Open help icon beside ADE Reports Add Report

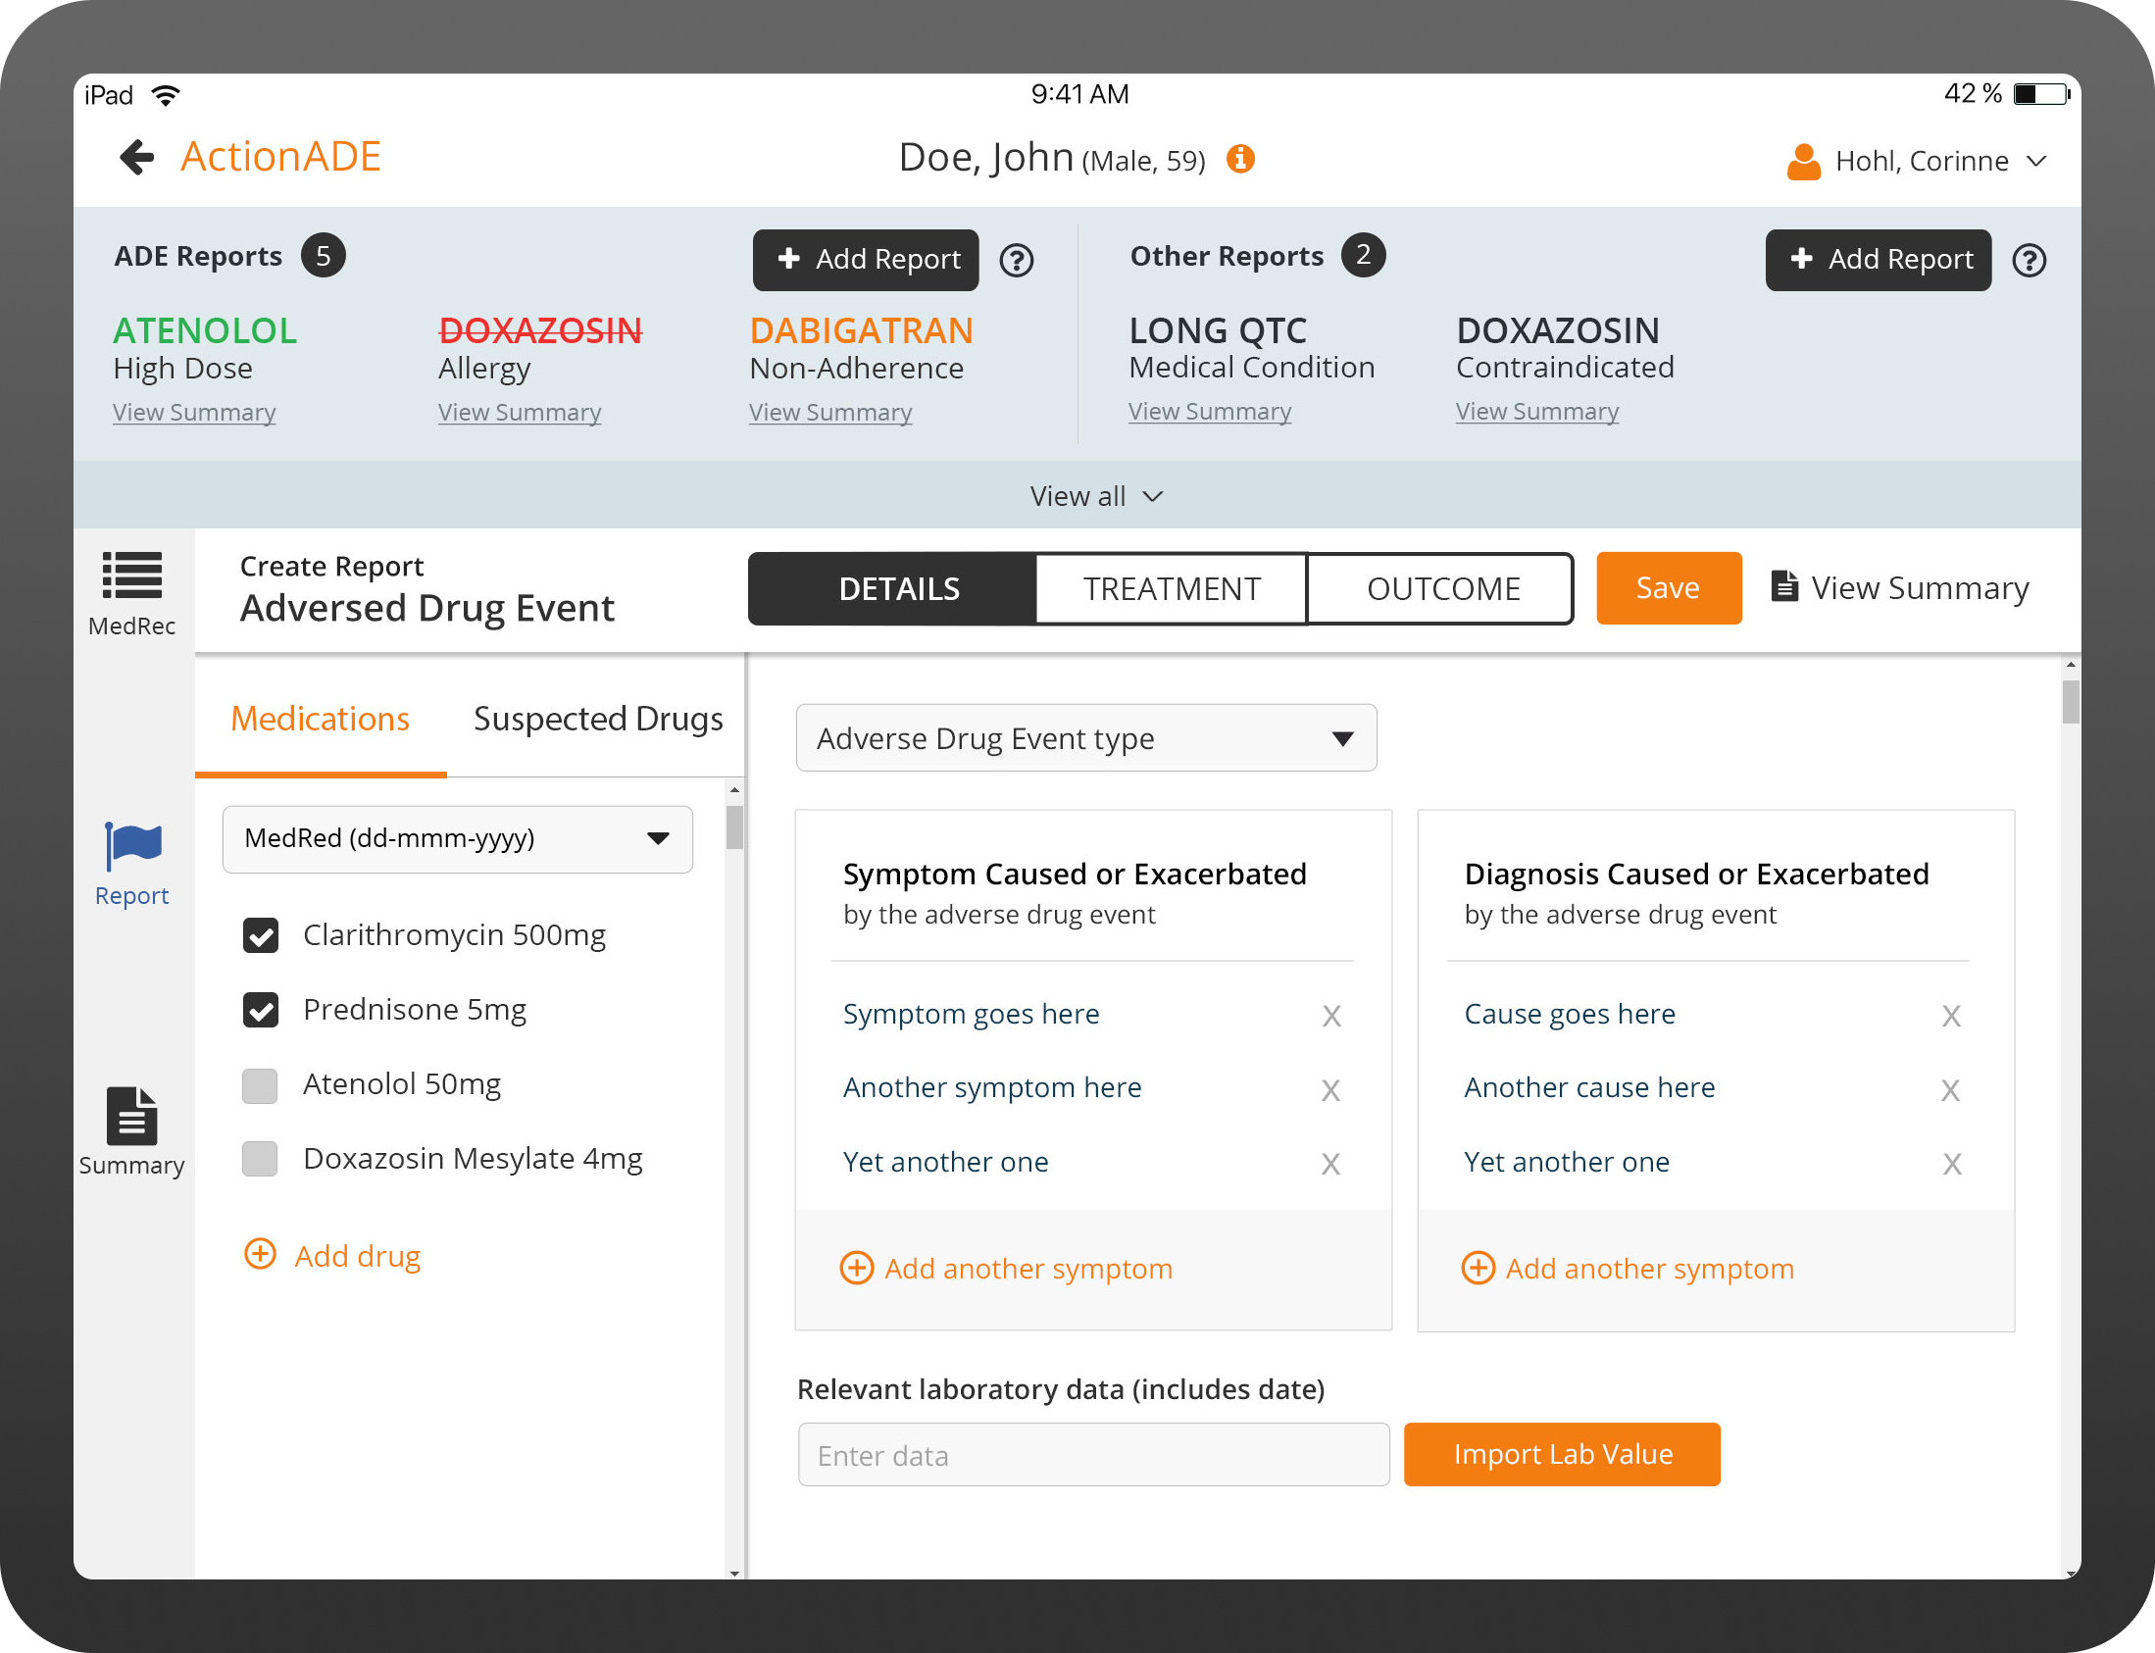(1017, 261)
